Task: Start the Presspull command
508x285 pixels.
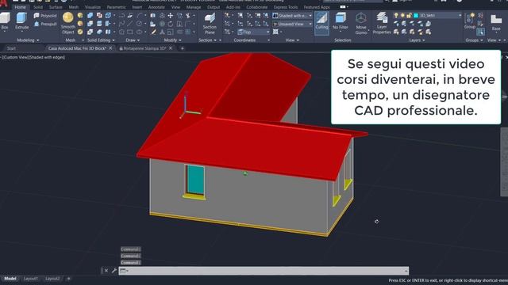Action: 45,24
